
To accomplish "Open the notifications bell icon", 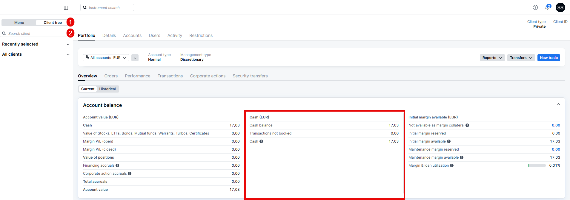I will click(x=547, y=7).
